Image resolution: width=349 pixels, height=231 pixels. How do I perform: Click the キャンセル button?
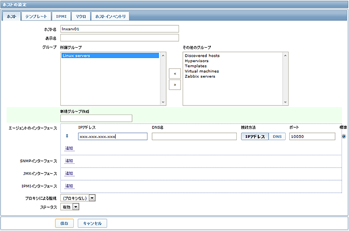[92, 223]
